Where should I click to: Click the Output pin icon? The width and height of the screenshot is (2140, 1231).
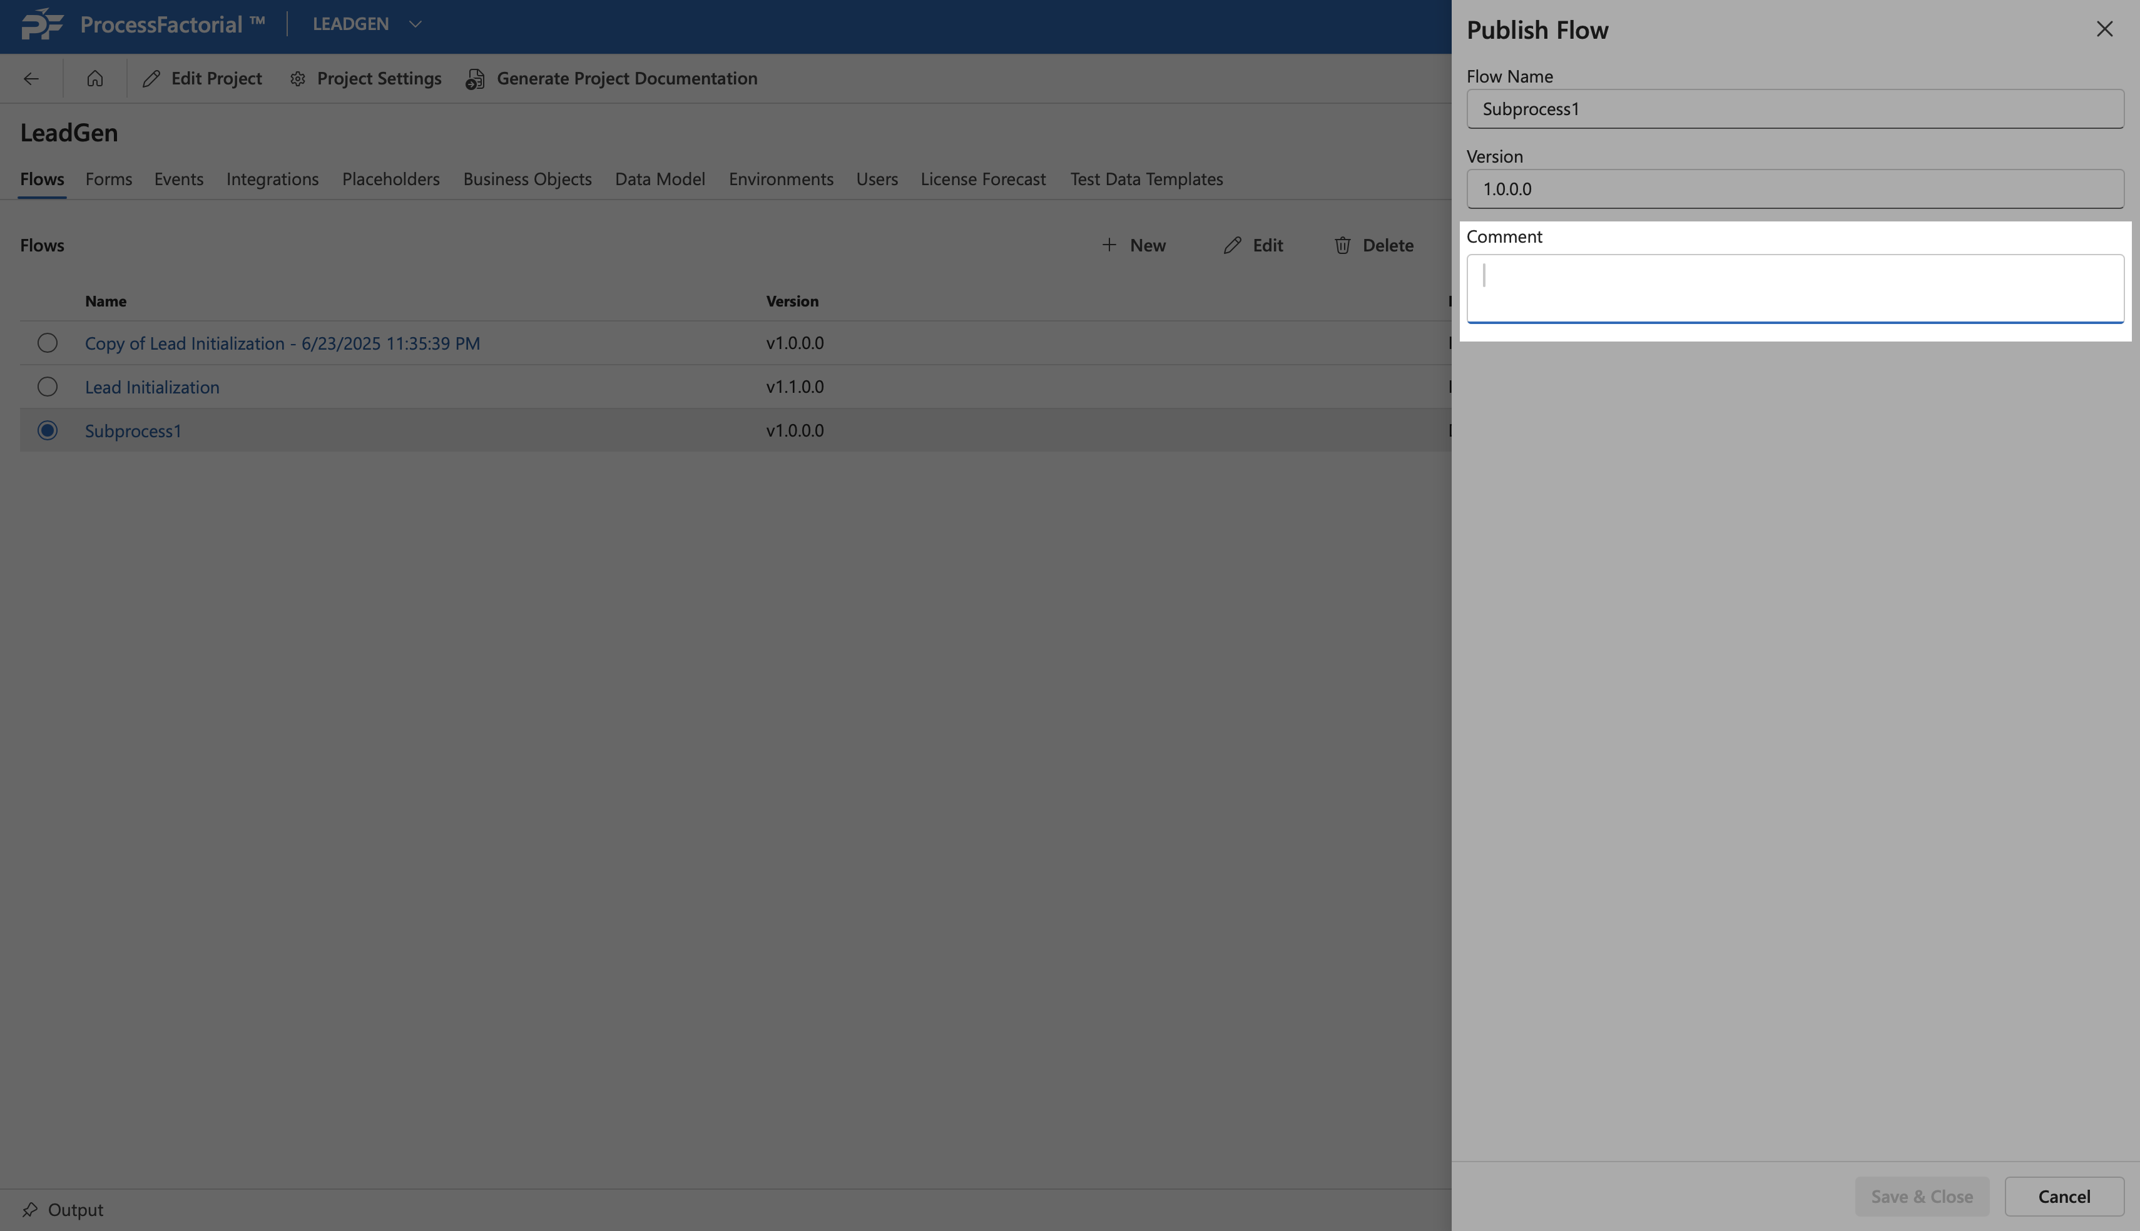click(x=29, y=1209)
